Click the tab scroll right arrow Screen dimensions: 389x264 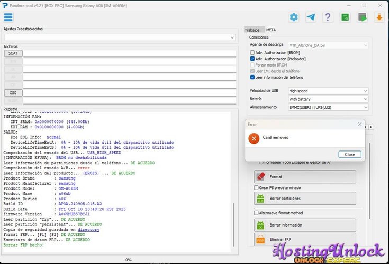coord(371,127)
